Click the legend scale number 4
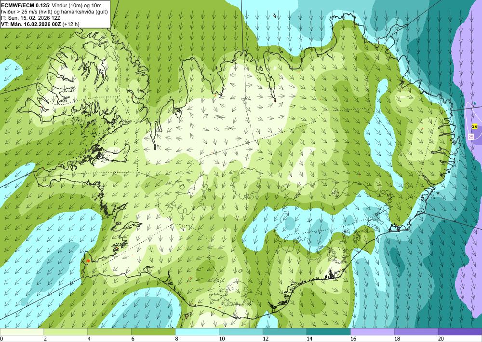 89,339
